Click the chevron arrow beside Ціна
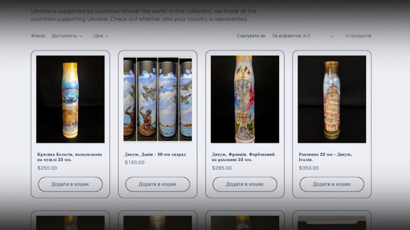Screen dimensions: 410x230 click(107, 36)
